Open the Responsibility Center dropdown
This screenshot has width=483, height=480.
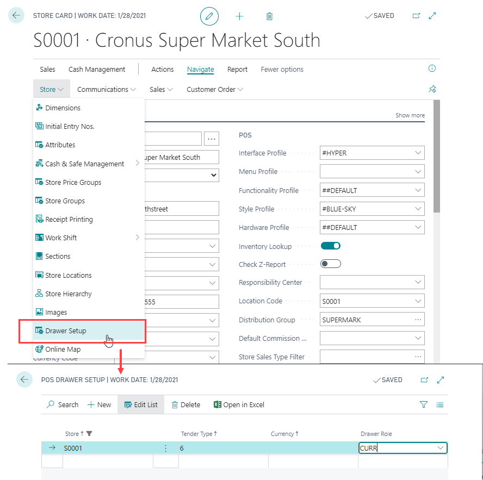[418, 282]
